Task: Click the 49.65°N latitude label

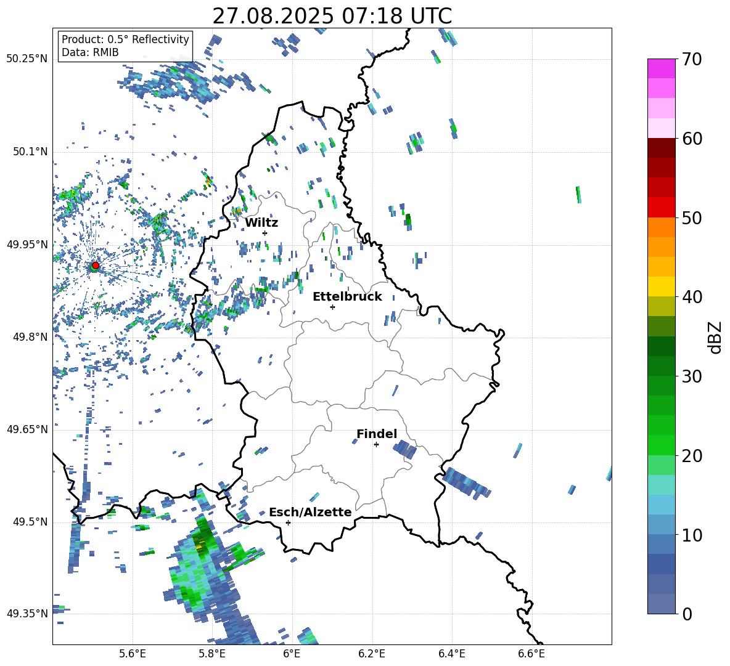Action: (x=27, y=429)
